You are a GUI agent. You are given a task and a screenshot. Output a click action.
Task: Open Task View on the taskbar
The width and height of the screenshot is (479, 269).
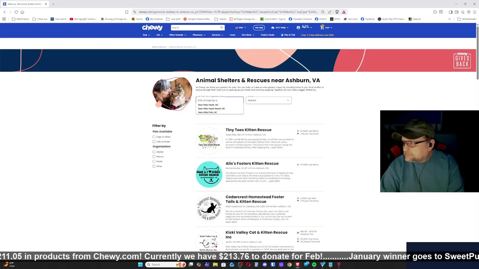(x=190, y=265)
